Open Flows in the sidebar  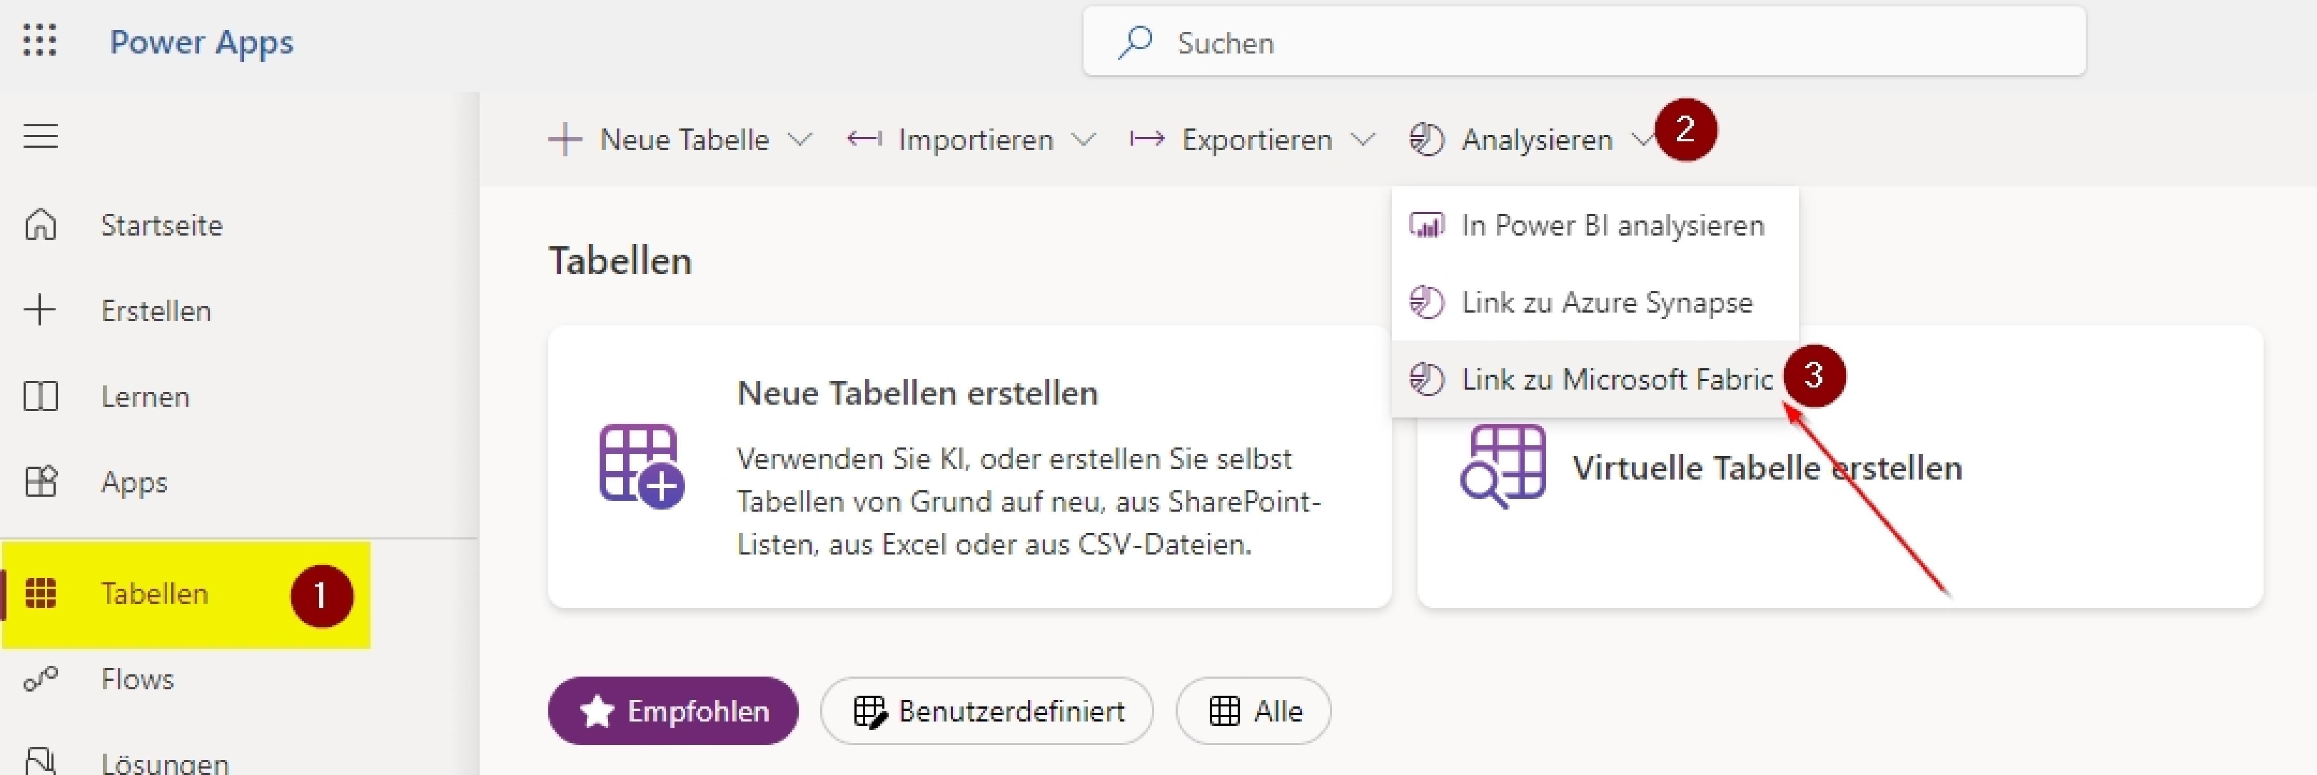pos(138,680)
